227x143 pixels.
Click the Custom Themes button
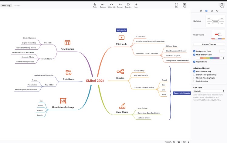coord(209,44)
